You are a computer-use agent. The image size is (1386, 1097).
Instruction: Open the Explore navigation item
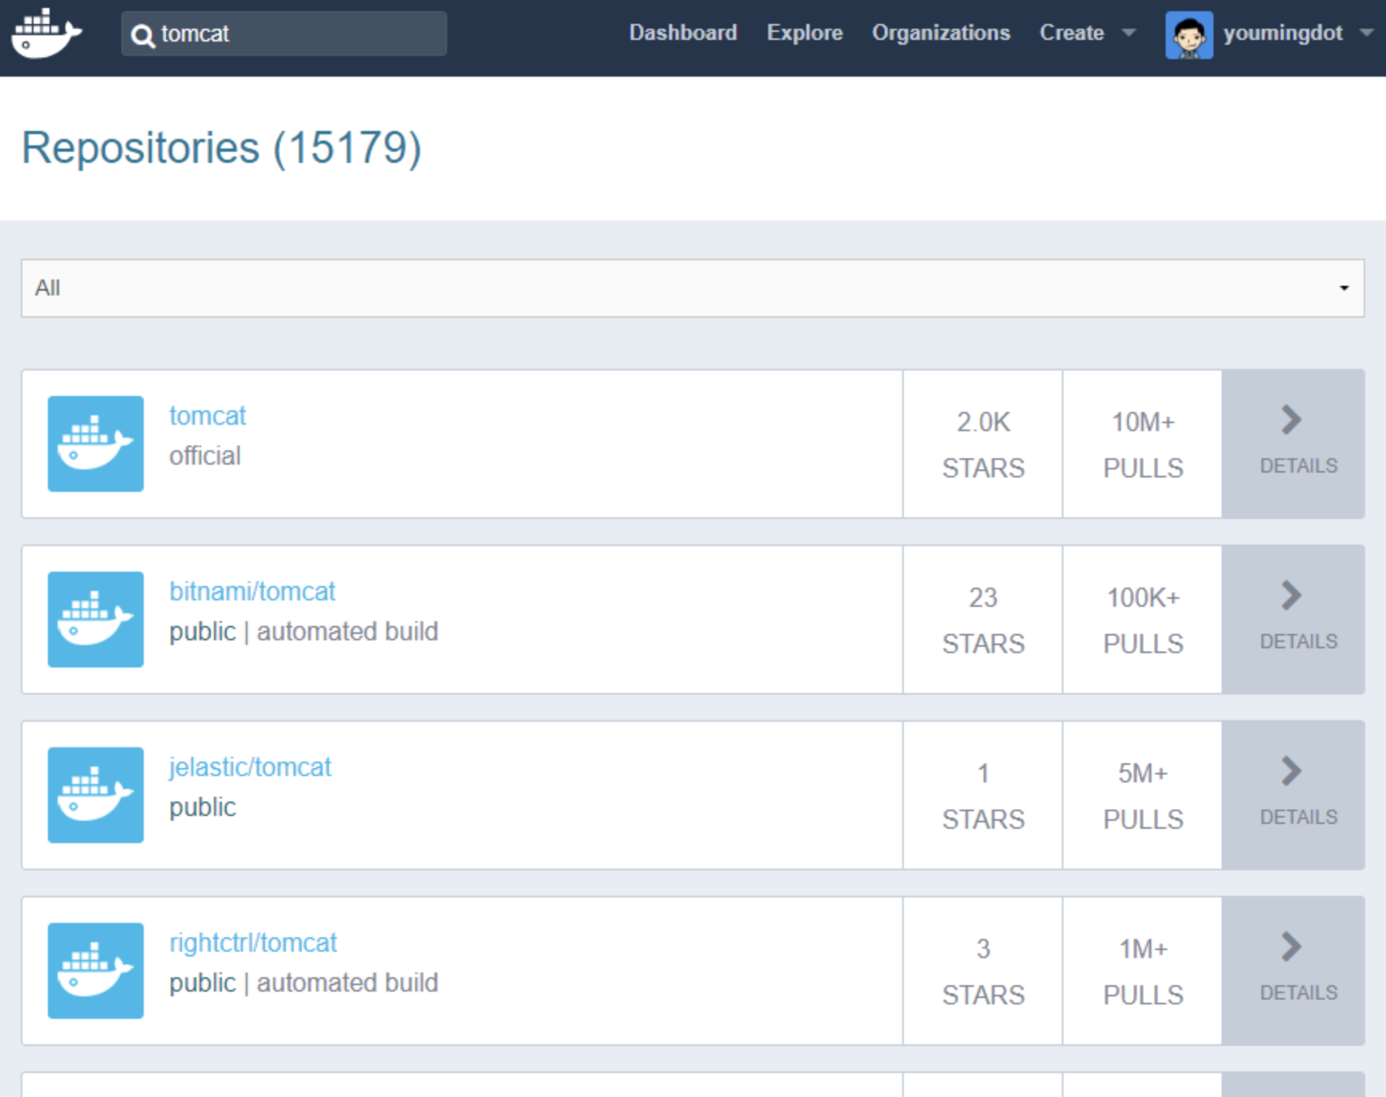pos(804,33)
